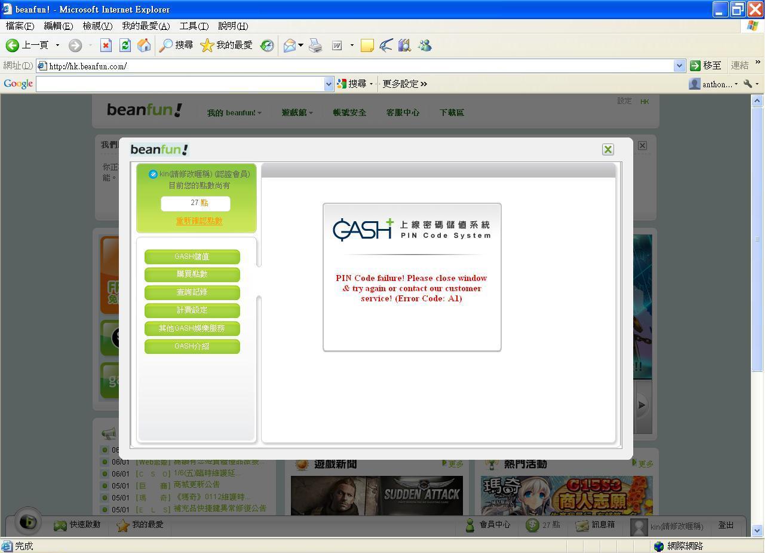Image resolution: width=767 pixels, height=553 pixels.
Task: Close the beanfun popup with green X
Action: pyautogui.click(x=608, y=149)
